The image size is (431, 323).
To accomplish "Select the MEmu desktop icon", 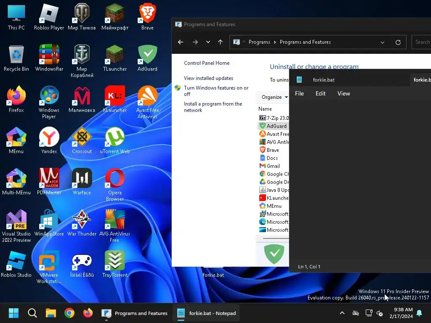I will pyautogui.click(x=16, y=140).
